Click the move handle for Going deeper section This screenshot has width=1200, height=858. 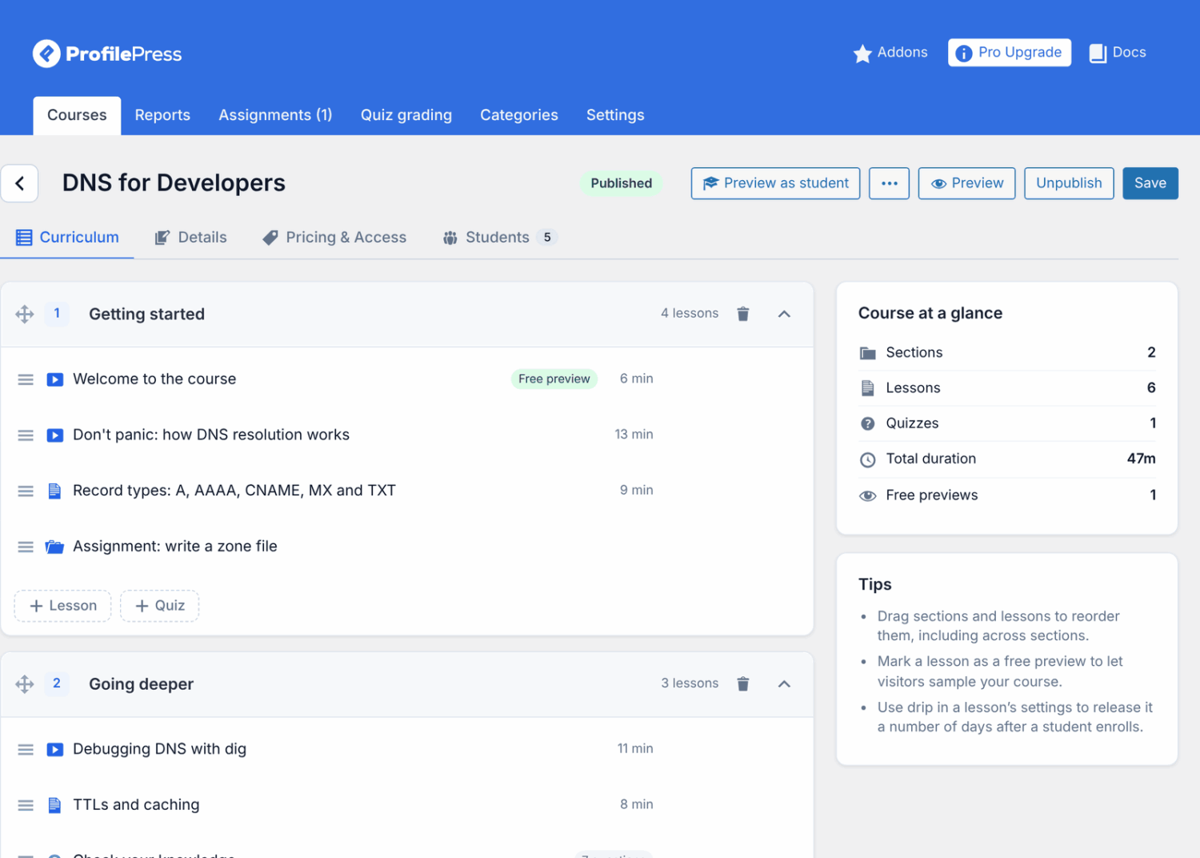tap(25, 684)
